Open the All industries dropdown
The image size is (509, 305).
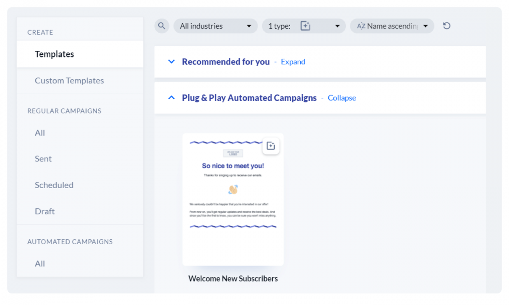pos(215,26)
